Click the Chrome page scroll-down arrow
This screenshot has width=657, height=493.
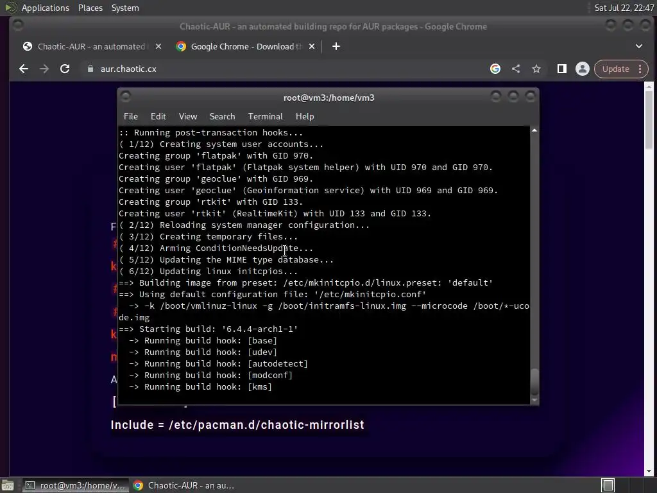click(x=649, y=472)
